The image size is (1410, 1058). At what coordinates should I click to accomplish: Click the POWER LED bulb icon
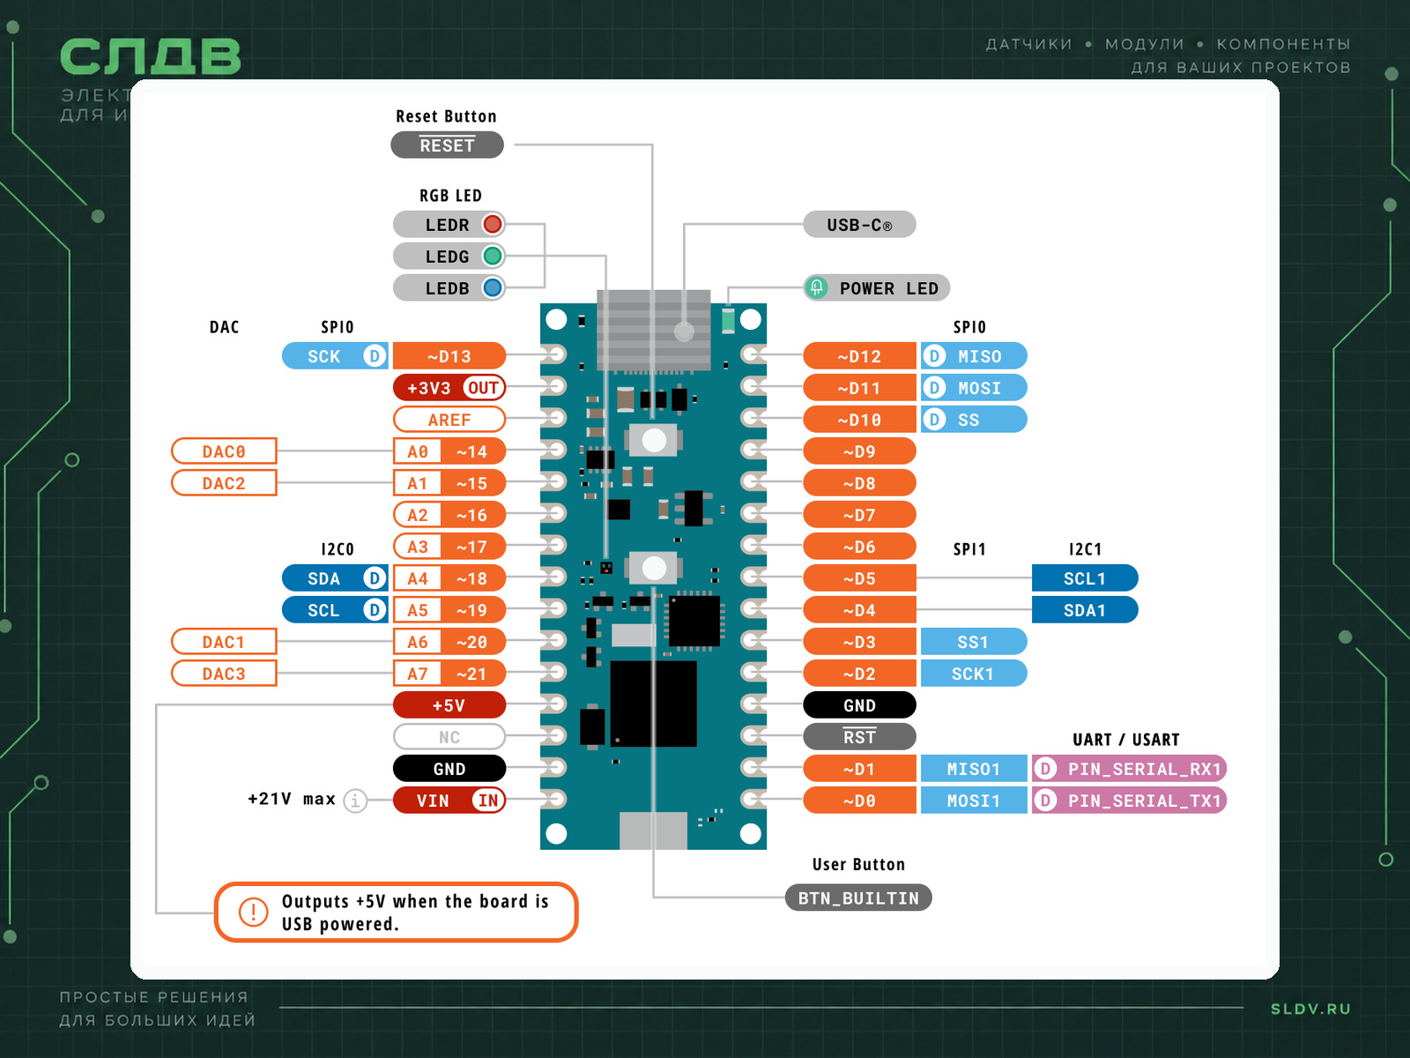[817, 287]
